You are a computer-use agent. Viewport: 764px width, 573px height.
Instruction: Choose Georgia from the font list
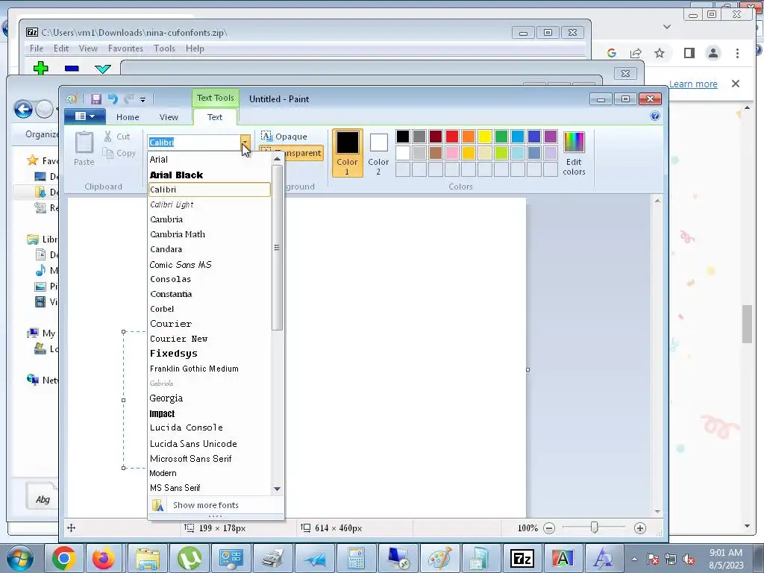(x=210, y=398)
